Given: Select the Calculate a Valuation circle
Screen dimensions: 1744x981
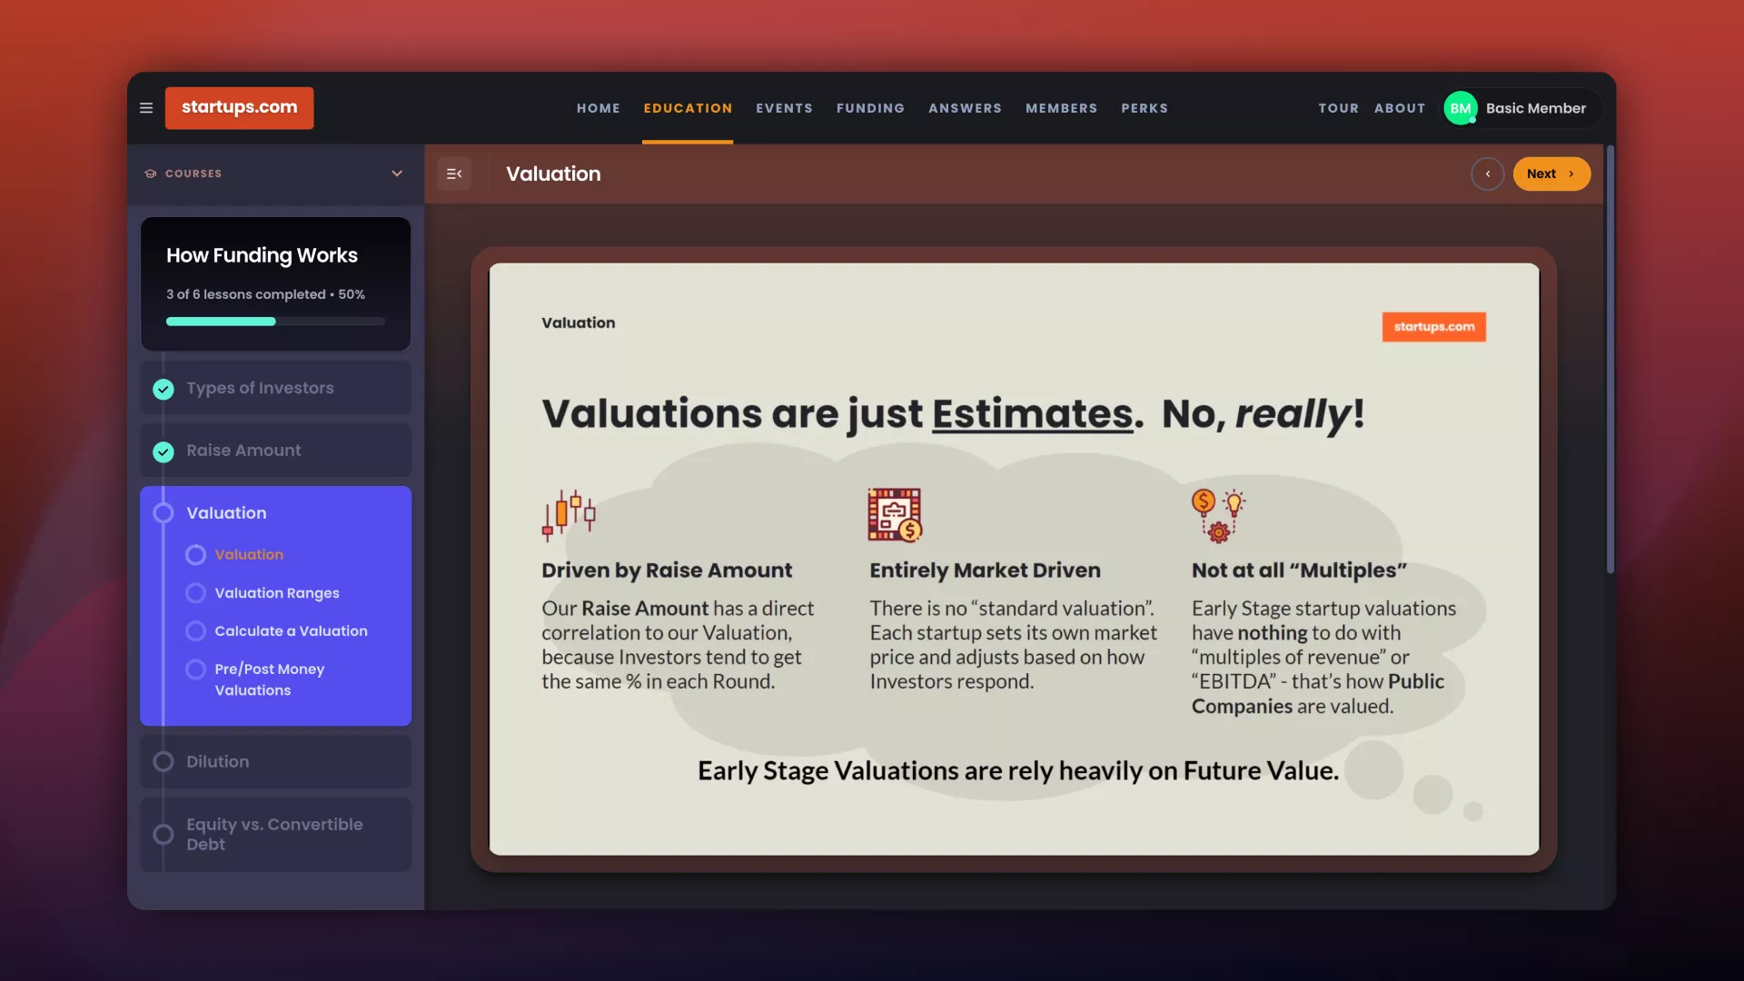Looking at the screenshot, I should pyautogui.click(x=195, y=631).
